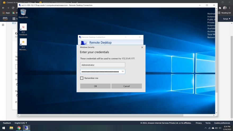Screen dimensions: 233x131
Task: Open the AWS Feedback link
Action: [7, 123]
